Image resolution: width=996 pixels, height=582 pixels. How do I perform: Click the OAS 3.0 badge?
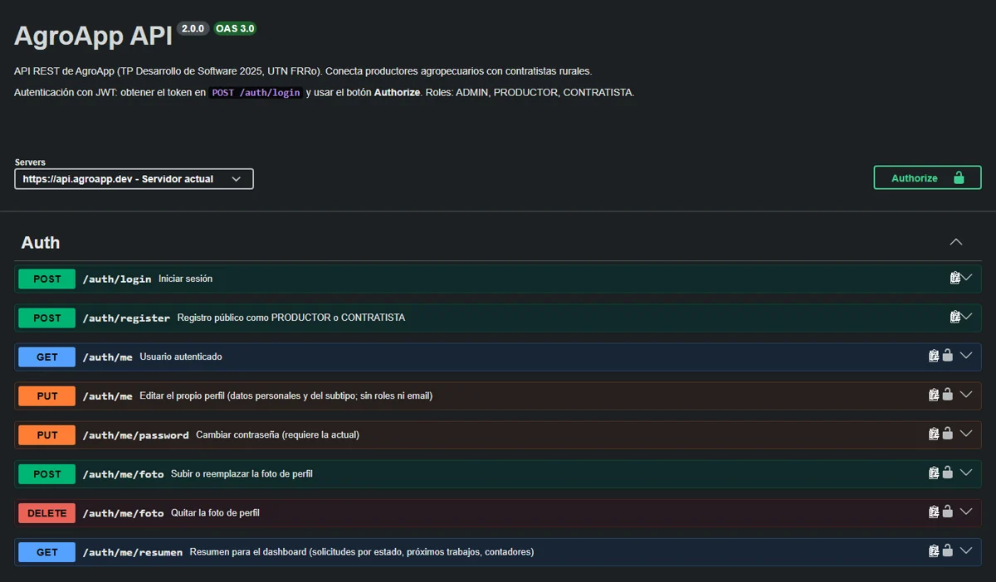(235, 28)
